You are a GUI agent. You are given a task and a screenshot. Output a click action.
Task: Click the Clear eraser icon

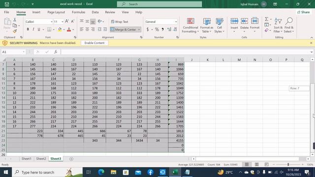pos(267,30)
